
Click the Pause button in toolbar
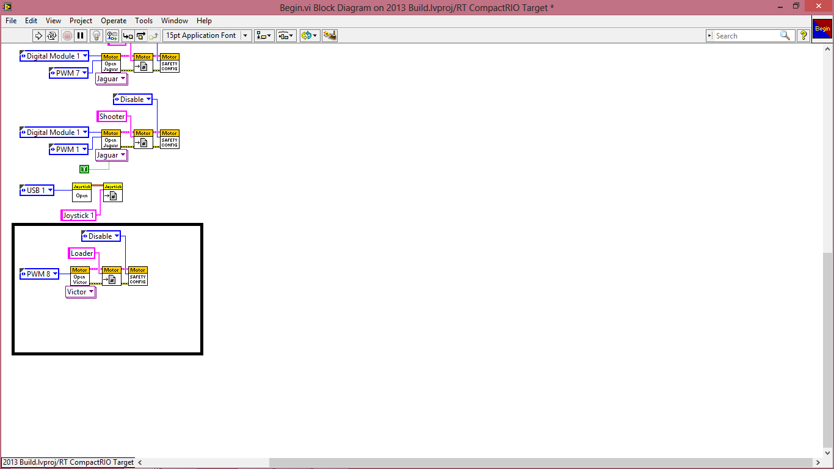81,35
